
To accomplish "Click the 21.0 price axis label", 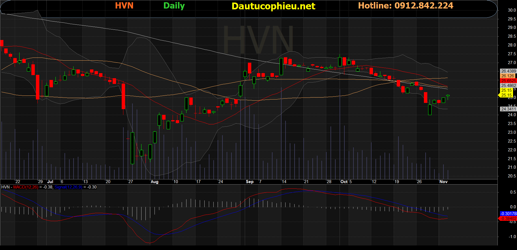I will tap(512, 167).
